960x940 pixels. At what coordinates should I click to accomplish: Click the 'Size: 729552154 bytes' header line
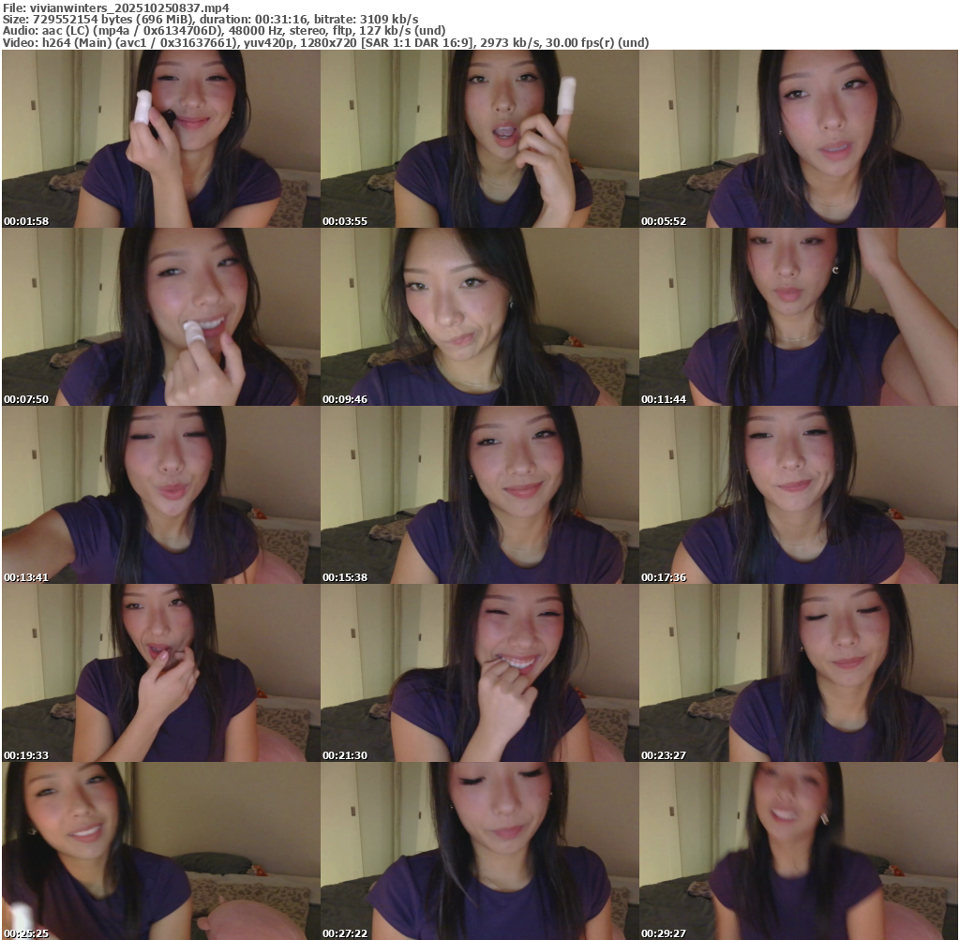click(x=211, y=19)
